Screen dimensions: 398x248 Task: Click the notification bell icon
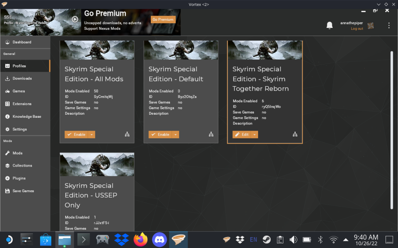click(330, 26)
